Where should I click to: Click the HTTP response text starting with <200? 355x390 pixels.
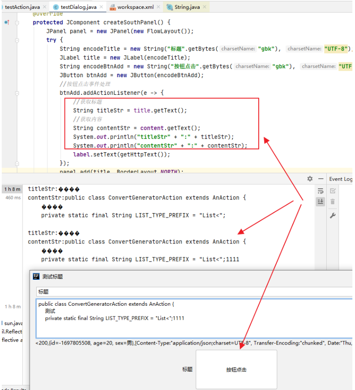194,343
